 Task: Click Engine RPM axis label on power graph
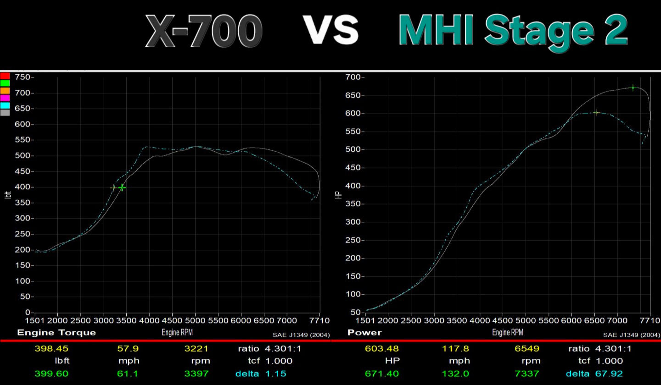point(508,332)
